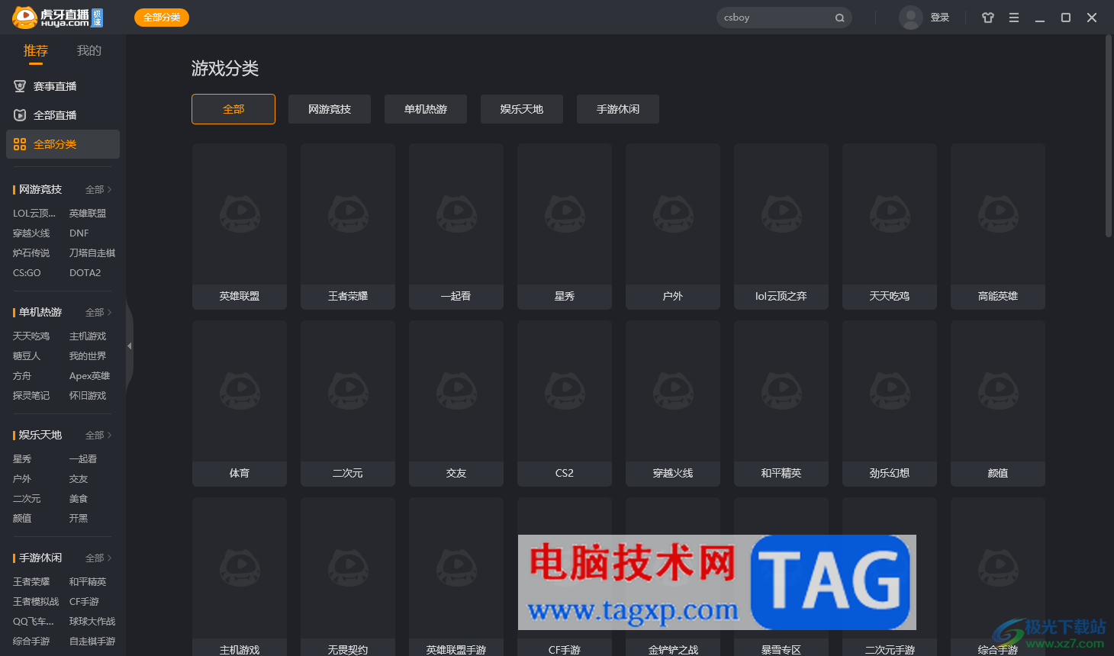Click 方舟 in sidebar list

(22, 376)
